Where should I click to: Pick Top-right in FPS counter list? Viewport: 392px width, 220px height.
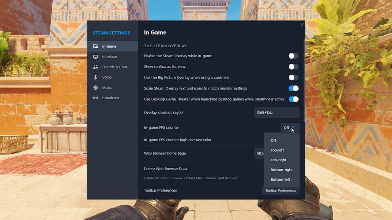tap(278, 160)
